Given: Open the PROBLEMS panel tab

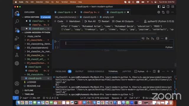Looking at the screenshot, I should (61, 71).
